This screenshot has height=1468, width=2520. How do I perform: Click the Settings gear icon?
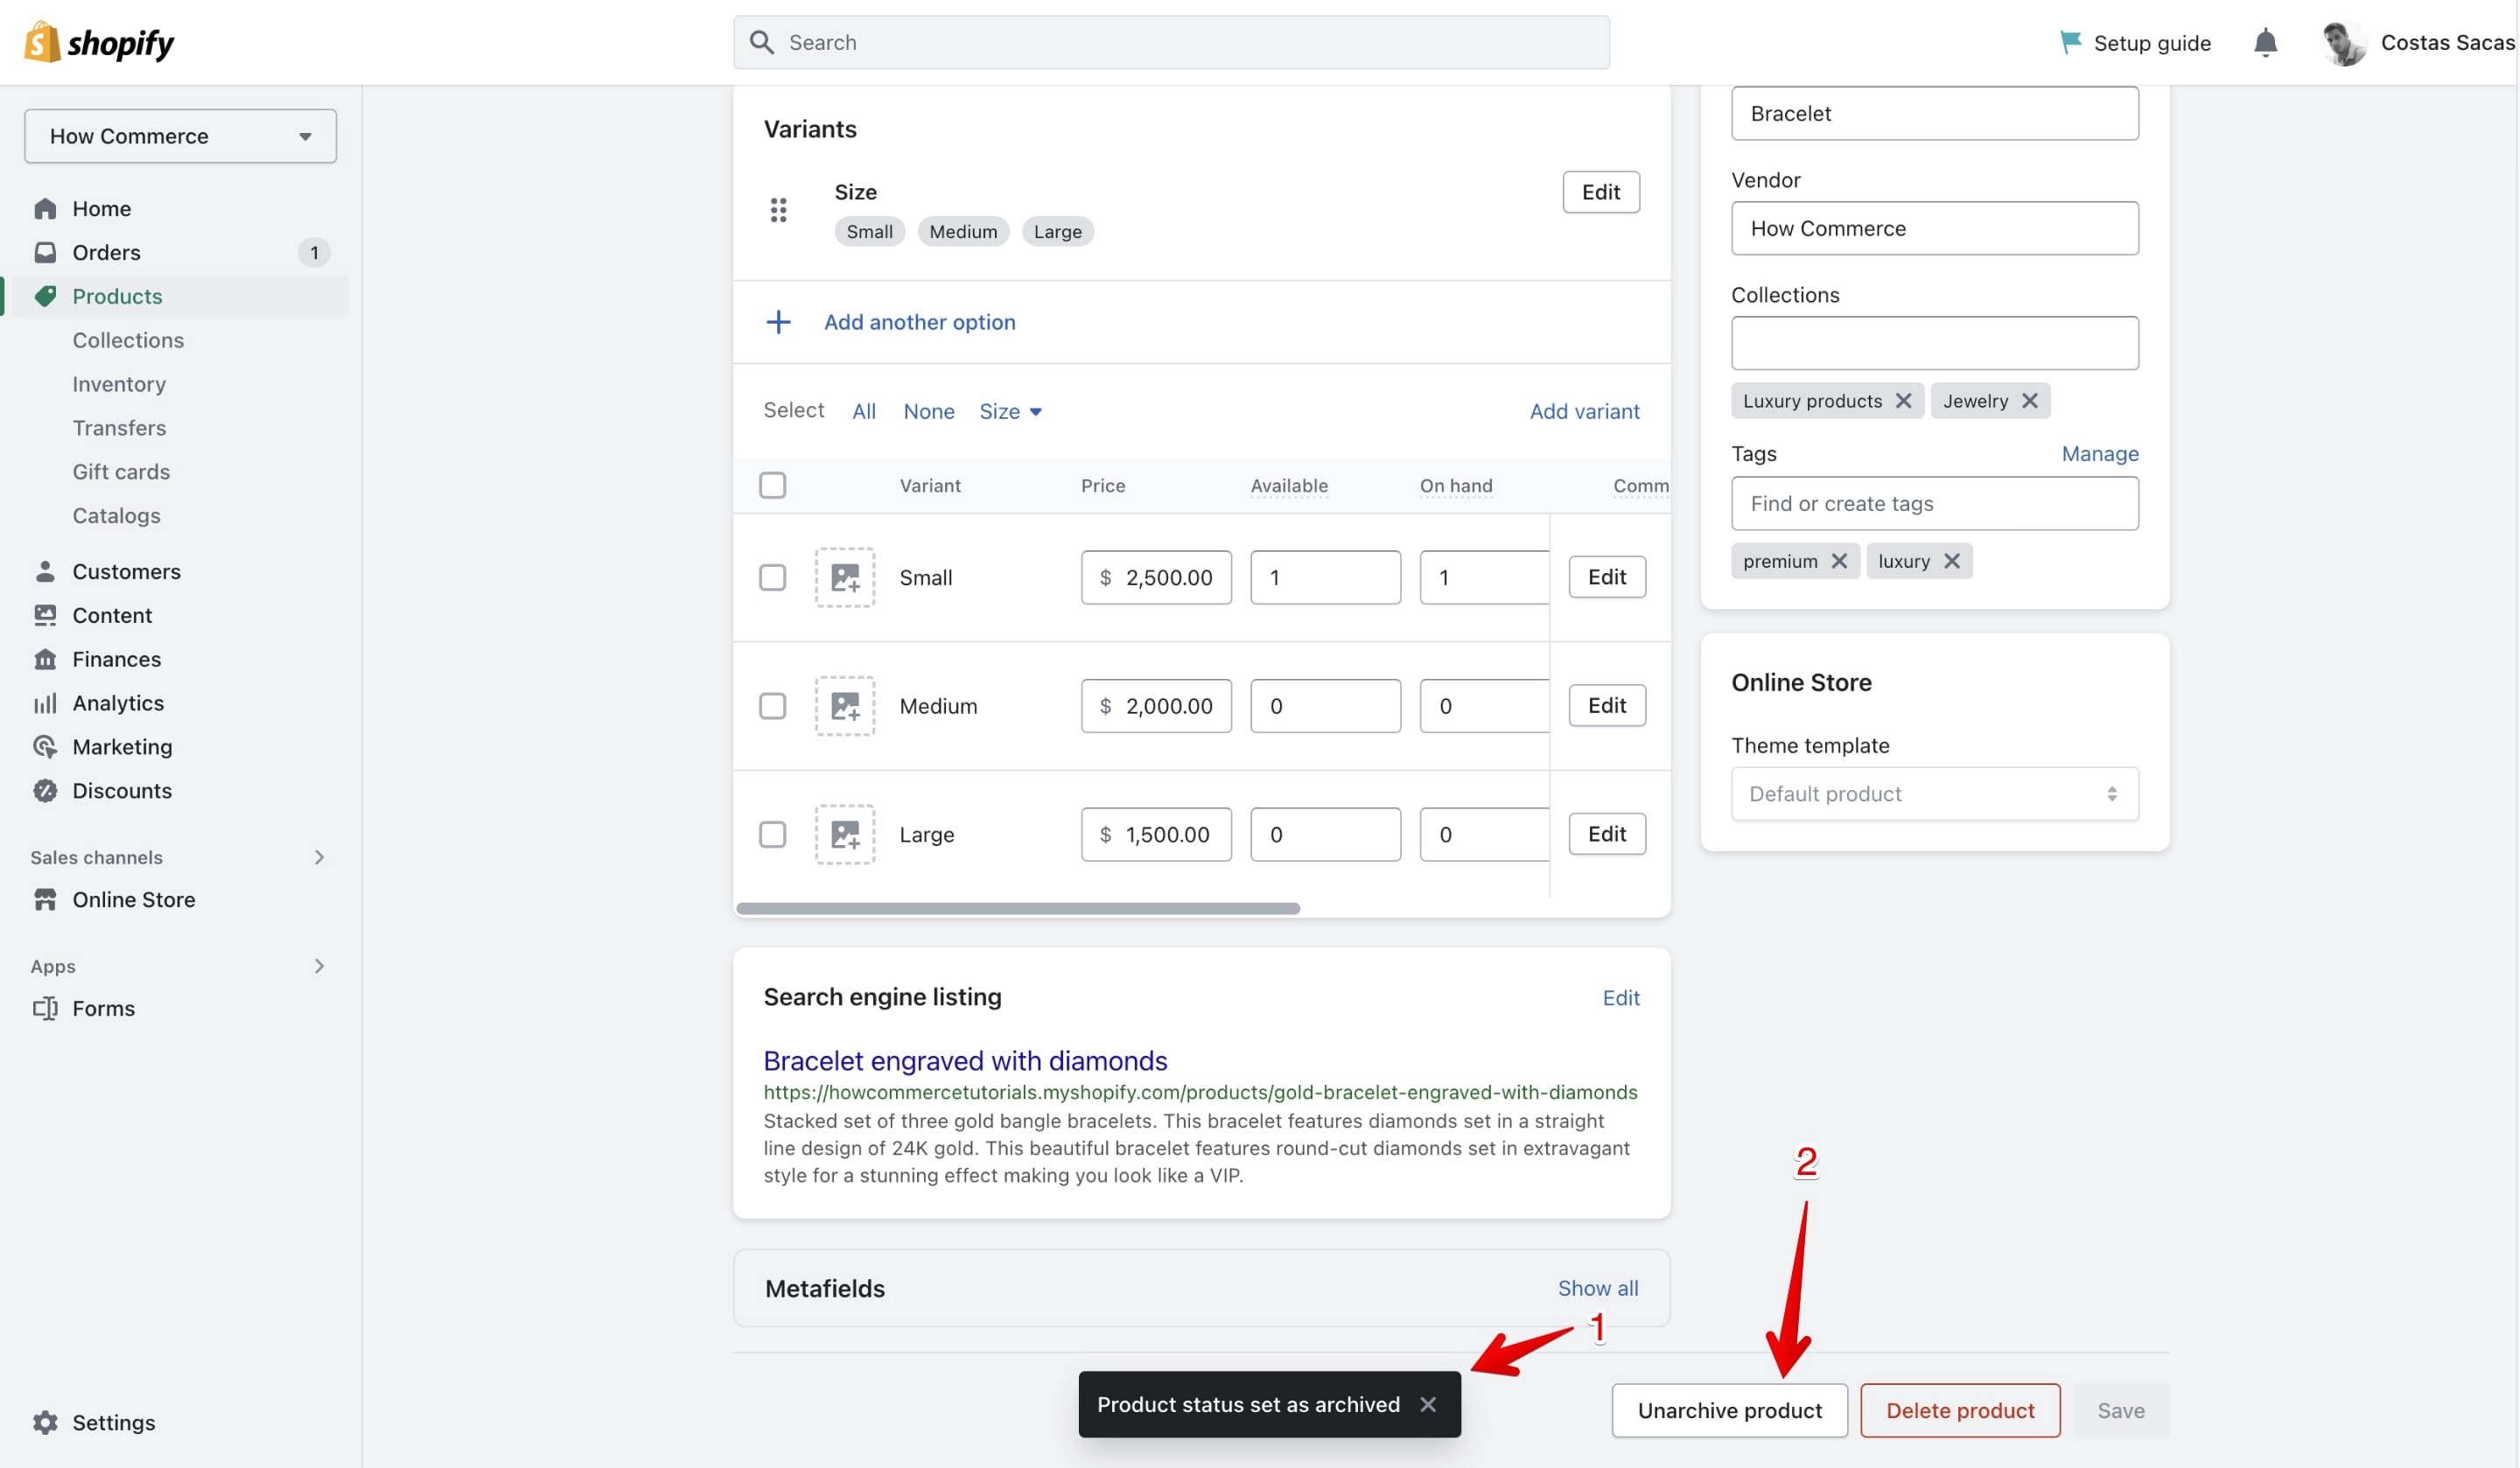coord(45,1422)
